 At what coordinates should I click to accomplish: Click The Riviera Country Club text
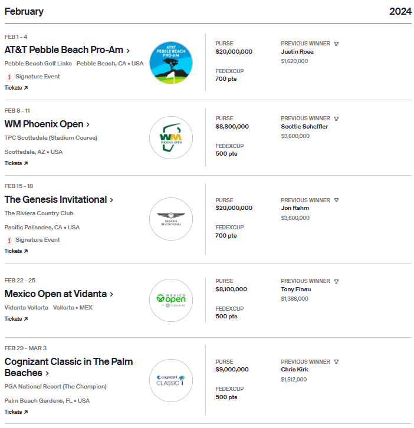click(x=39, y=213)
